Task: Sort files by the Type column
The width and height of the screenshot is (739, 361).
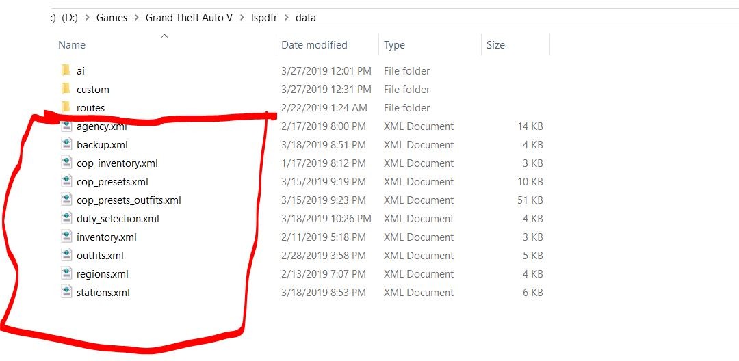Action: click(x=394, y=45)
